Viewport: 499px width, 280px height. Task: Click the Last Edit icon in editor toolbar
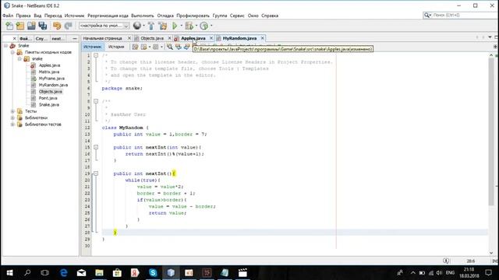coord(135,47)
